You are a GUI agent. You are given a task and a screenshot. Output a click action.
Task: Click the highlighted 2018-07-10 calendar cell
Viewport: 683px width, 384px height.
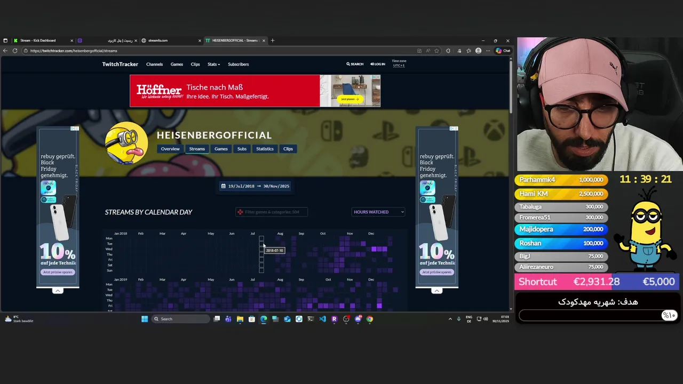(x=261, y=244)
